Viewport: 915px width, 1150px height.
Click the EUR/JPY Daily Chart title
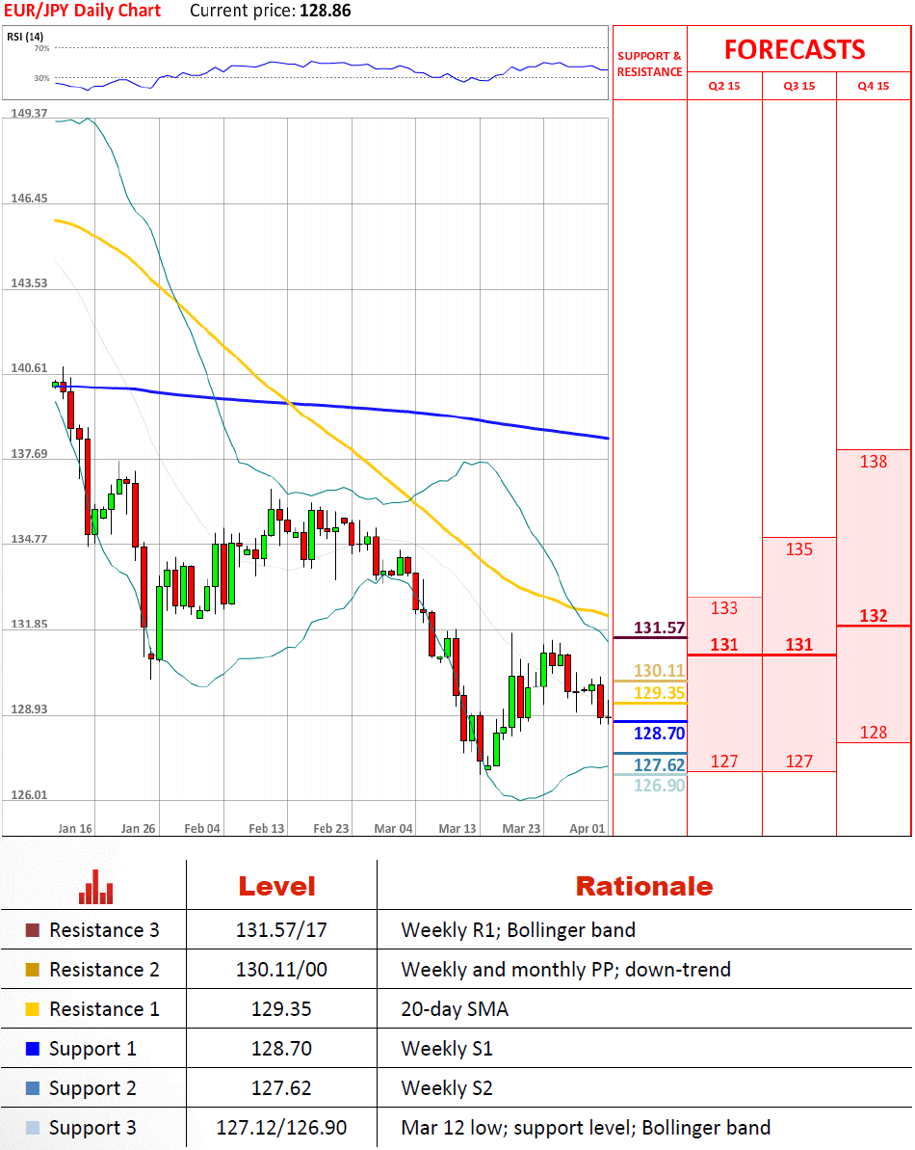click(82, 11)
